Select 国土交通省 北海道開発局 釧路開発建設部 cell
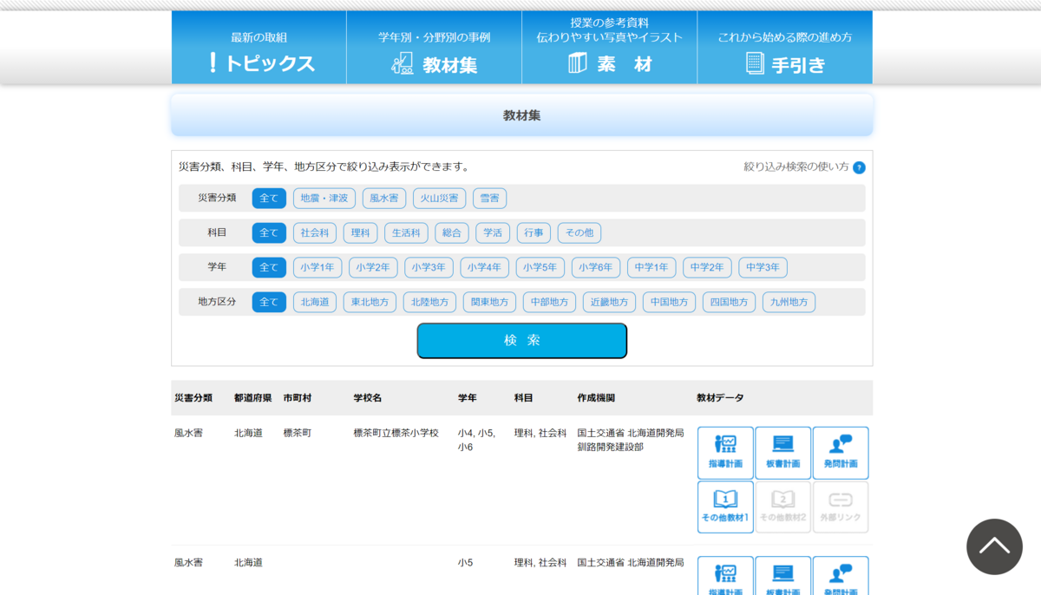This screenshot has width=1041, height=595. 631,440
